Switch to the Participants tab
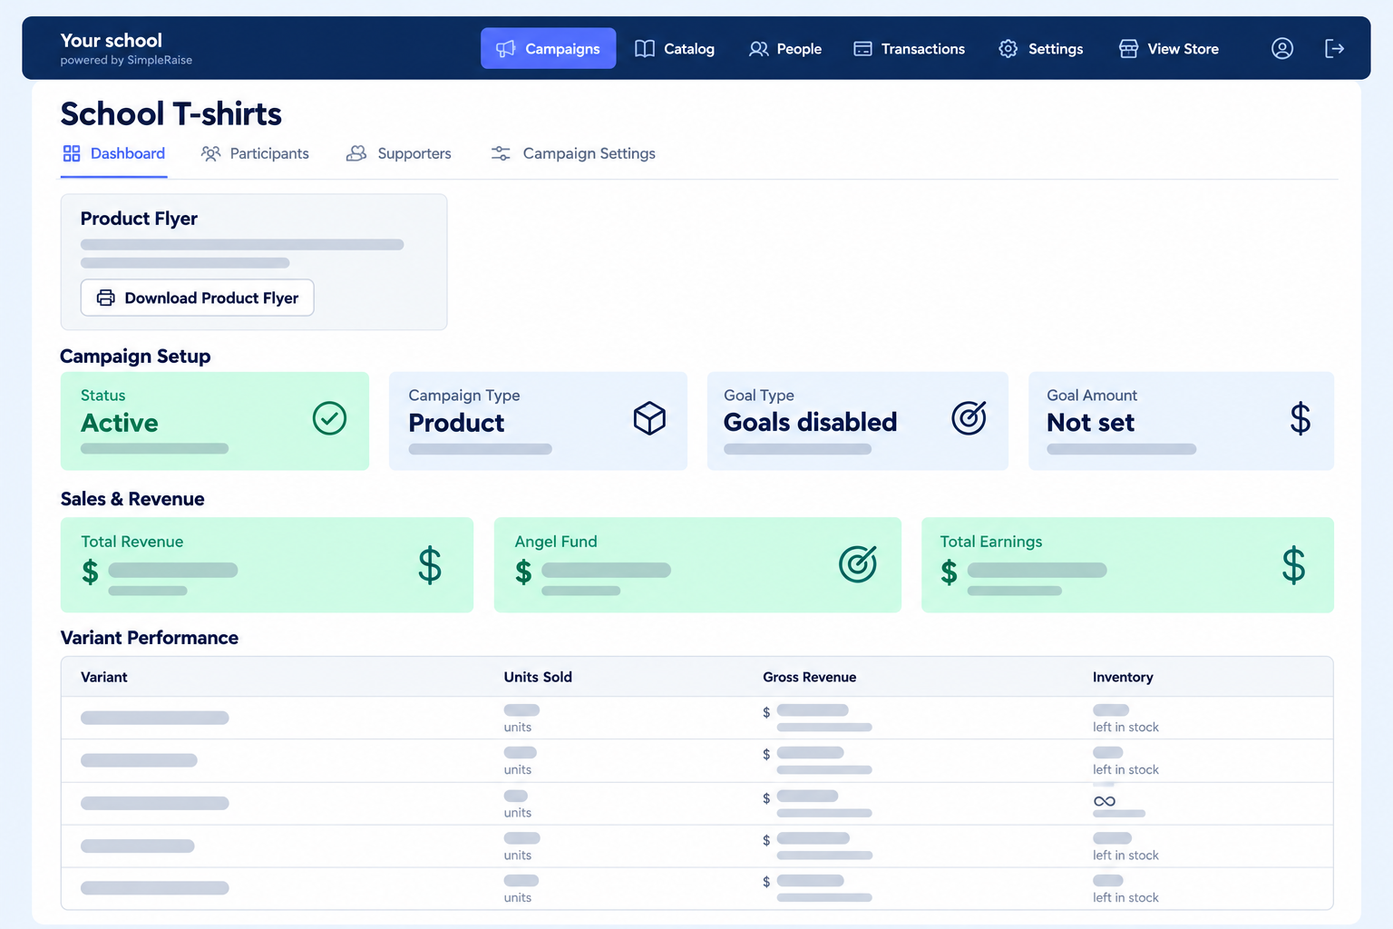Image resolution: width=1393 pixels, height=929 pixels. click(255, 153)
